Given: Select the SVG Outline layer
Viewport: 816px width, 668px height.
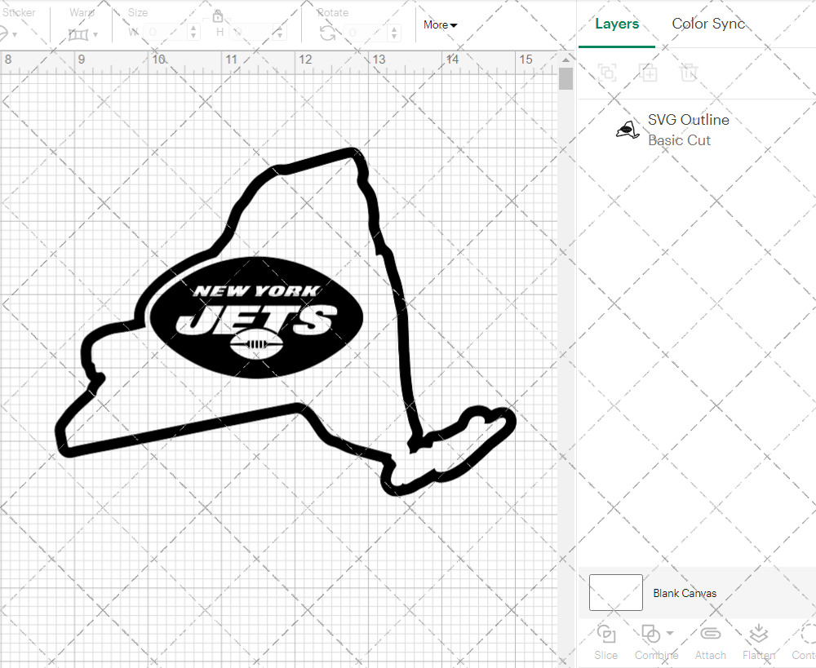Looking at the screenshot, I should 698,130.
